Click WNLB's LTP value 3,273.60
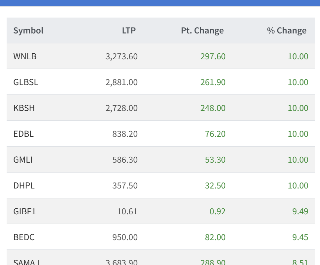Viewport: 320px width, 265px height. [x=121, y=56]
